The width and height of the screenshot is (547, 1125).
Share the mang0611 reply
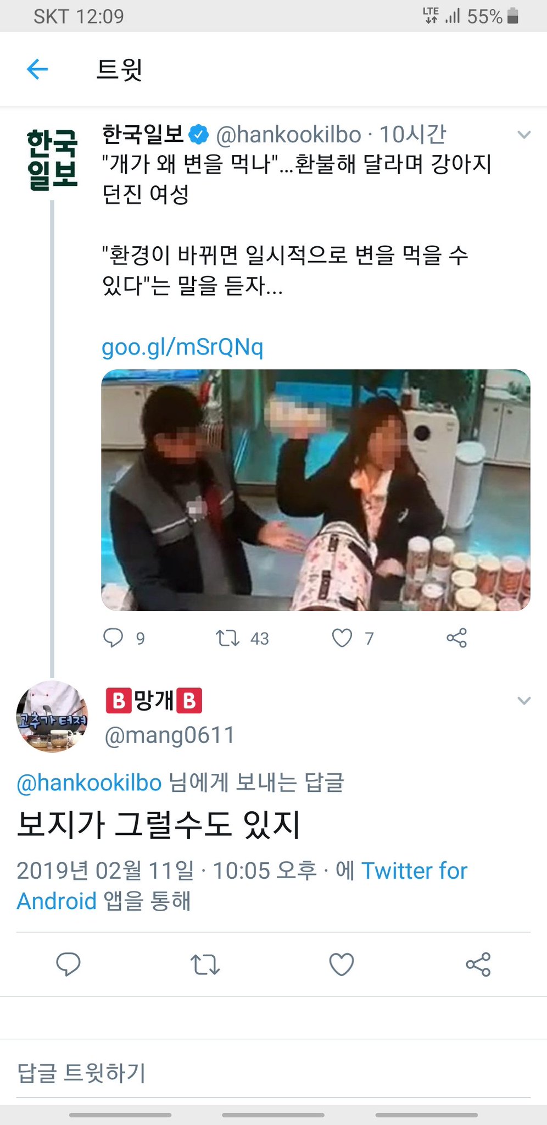coord(478,964)
